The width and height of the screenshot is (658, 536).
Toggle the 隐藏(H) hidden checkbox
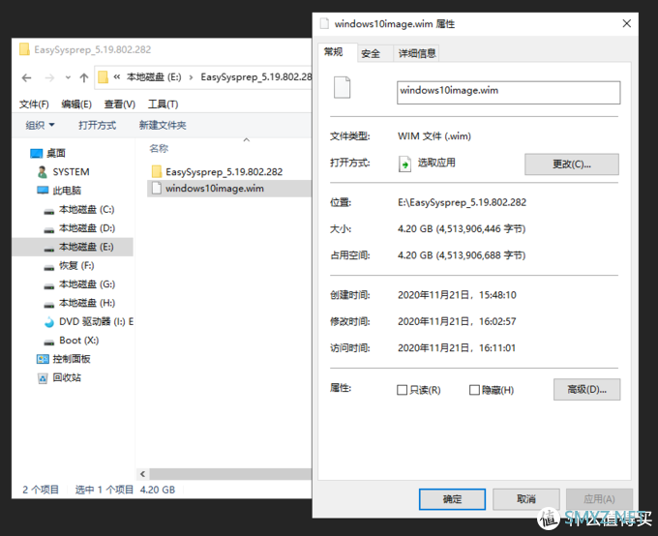click(474, 390)
